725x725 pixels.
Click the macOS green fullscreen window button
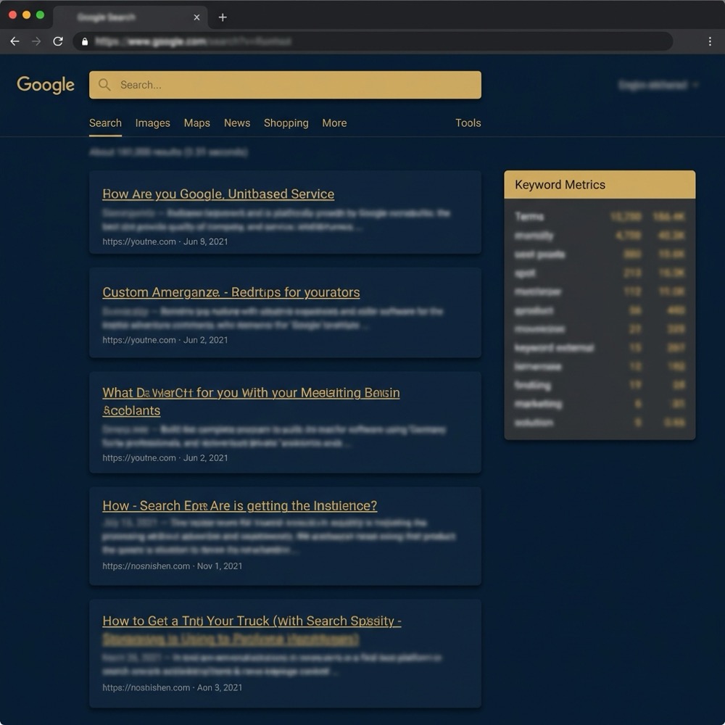coord(40,14)
